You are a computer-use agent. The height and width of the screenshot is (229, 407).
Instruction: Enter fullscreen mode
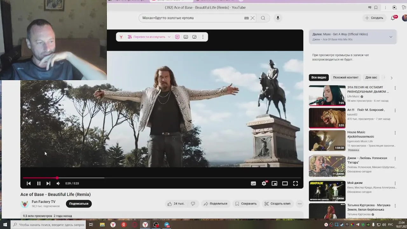point(295,184)
